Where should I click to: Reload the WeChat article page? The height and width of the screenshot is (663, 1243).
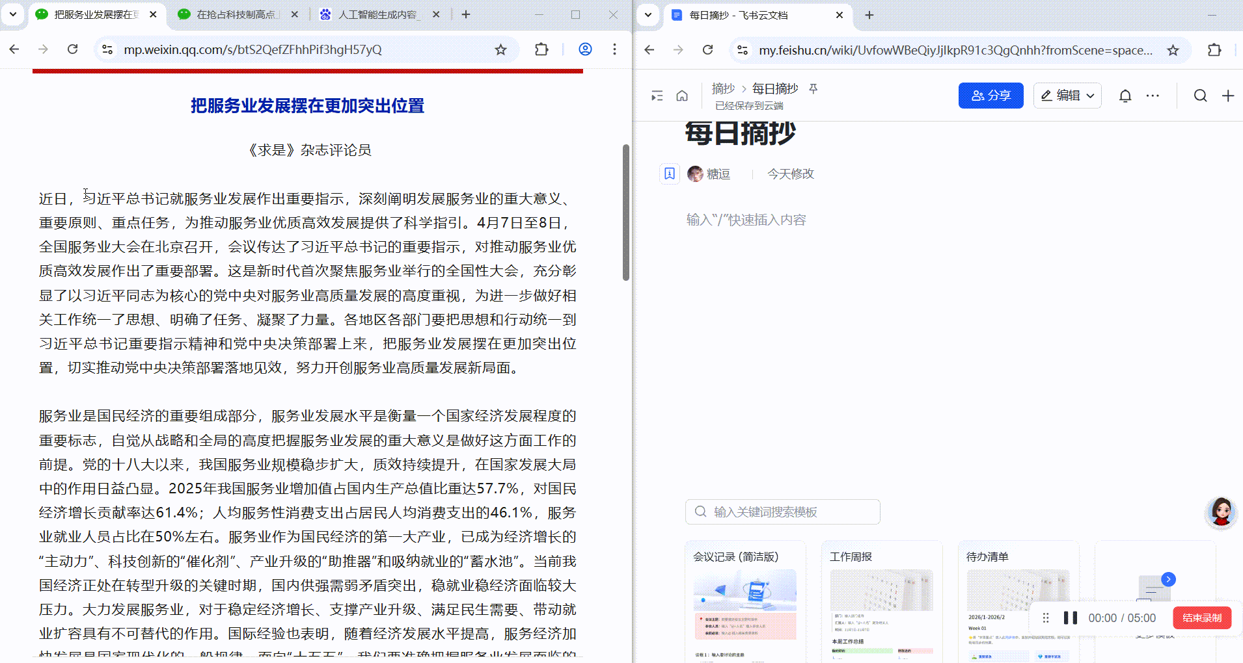[x=72, y=49]
